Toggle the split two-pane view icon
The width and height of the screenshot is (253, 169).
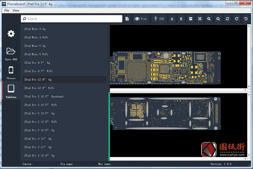(191, 19)
